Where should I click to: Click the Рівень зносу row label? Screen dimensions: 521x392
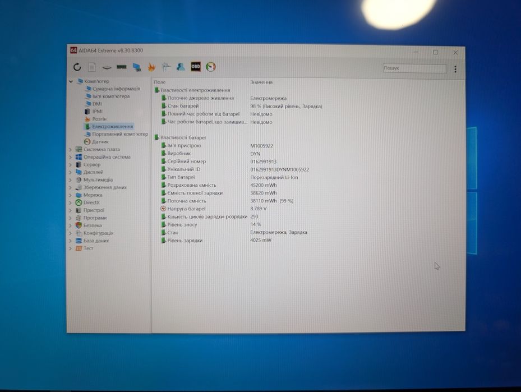182,225
